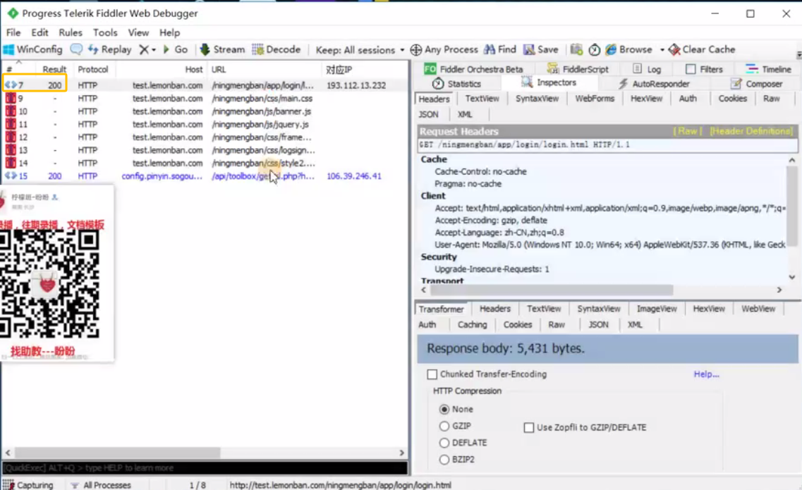The width and height of the screenshot is (802, 490).
Task: Open the Fiddler Orchestra Beta tab
Action: [473, 69]
